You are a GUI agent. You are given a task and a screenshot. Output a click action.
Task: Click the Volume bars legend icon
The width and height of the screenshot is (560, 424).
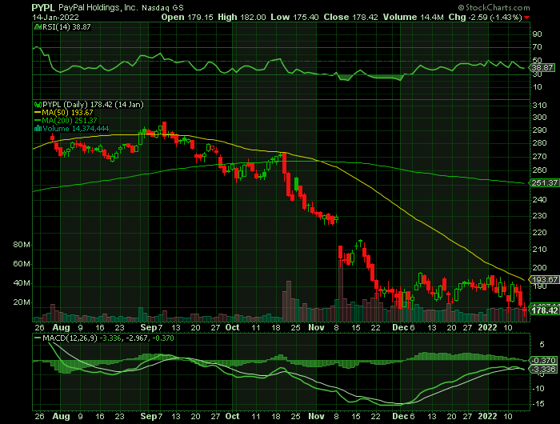tap(35, 128)
